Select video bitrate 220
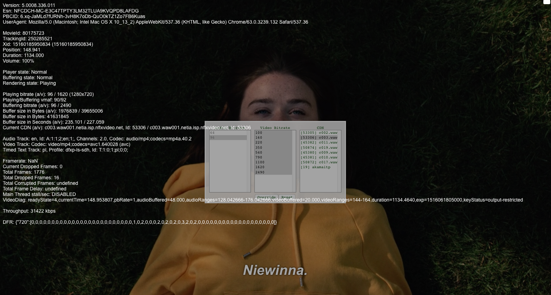The image size is (551, 295). point(273,142)
